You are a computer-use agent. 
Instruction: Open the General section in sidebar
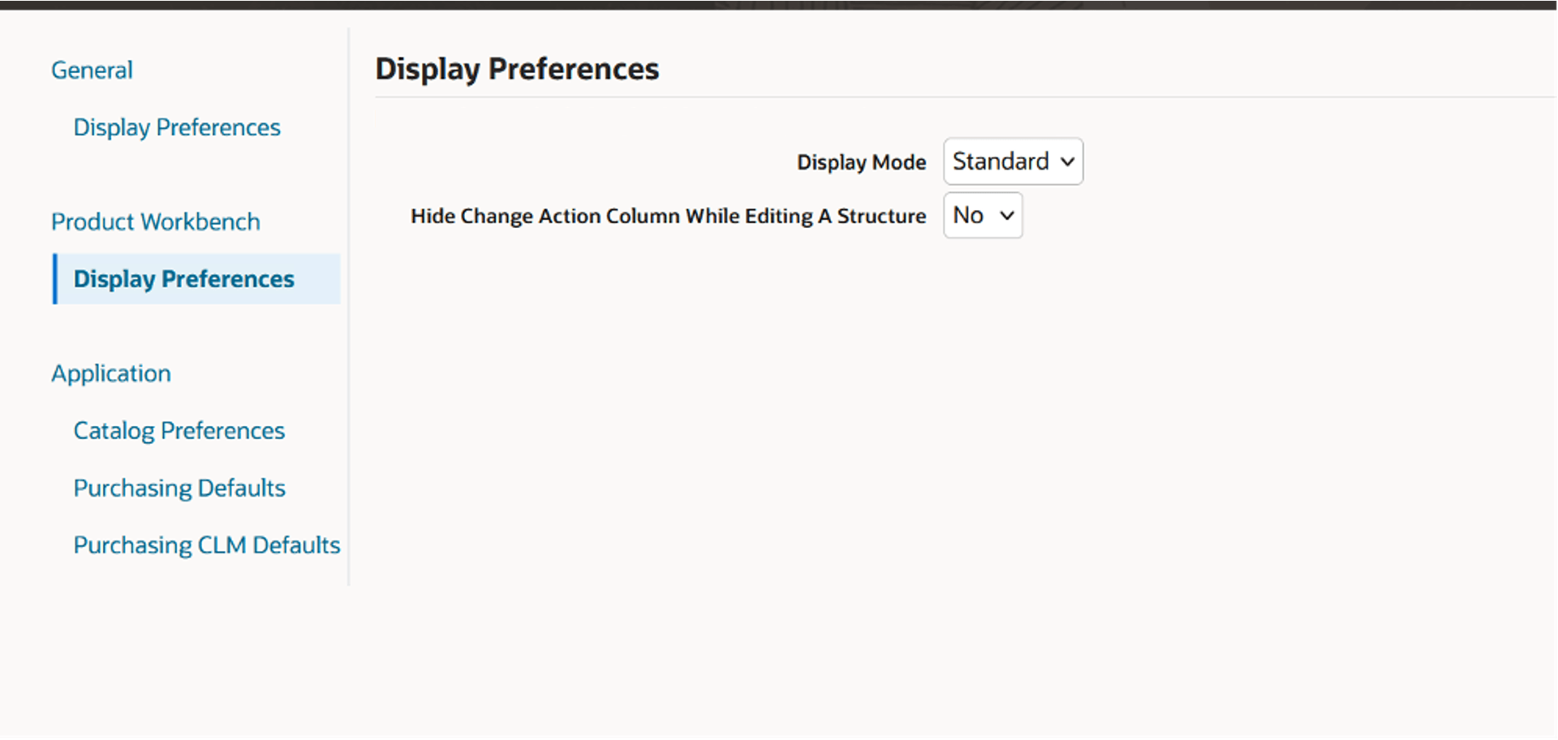pyautogui.click(x=92, y=71)
